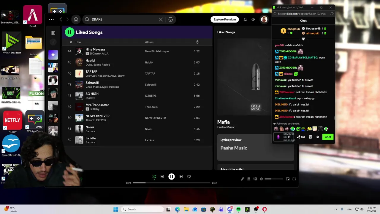Click the plus create button in the library
This screenshot has height=214, width=380.
53,42
